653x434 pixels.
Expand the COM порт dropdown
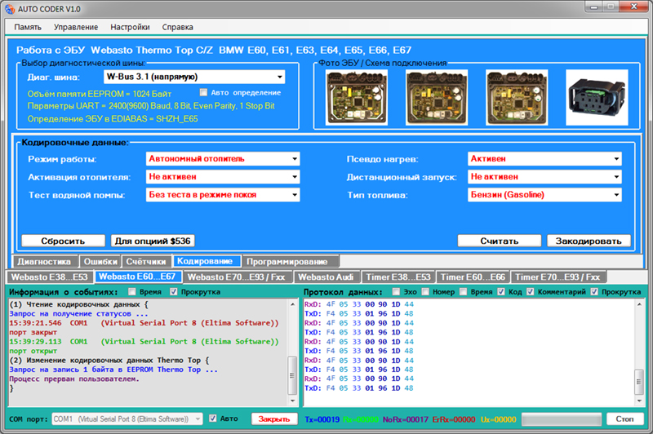pyautogui.click(x=198, y=419)
